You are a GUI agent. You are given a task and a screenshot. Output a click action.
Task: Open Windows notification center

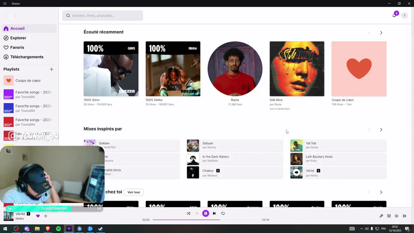click(x=407, y=229)
